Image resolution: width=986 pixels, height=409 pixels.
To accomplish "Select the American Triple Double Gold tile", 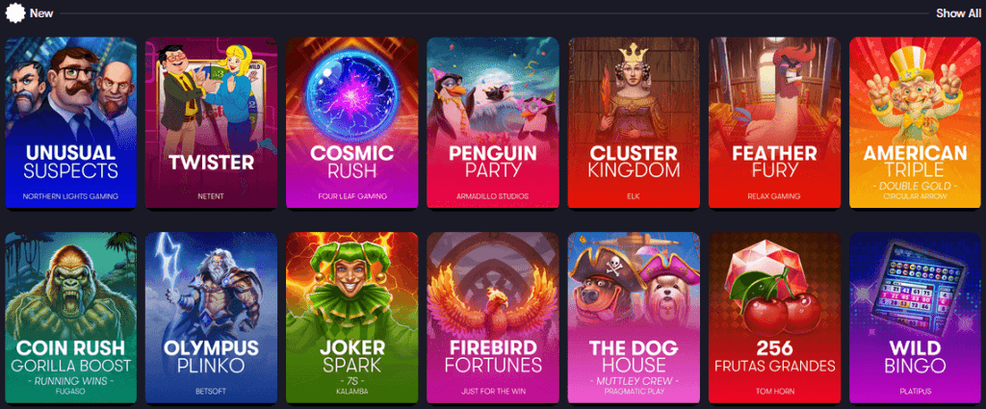I will [916, 123].
